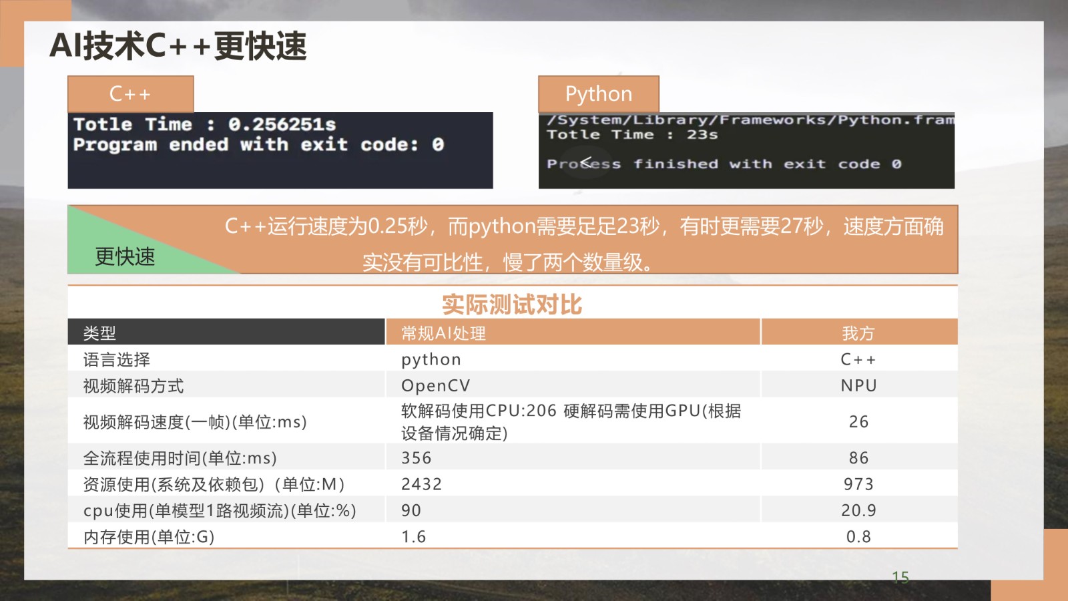The width and height of the screenshot is (1068, 601).
Task: Click the green 更快速 triangle label
Action: coord(125,256)
